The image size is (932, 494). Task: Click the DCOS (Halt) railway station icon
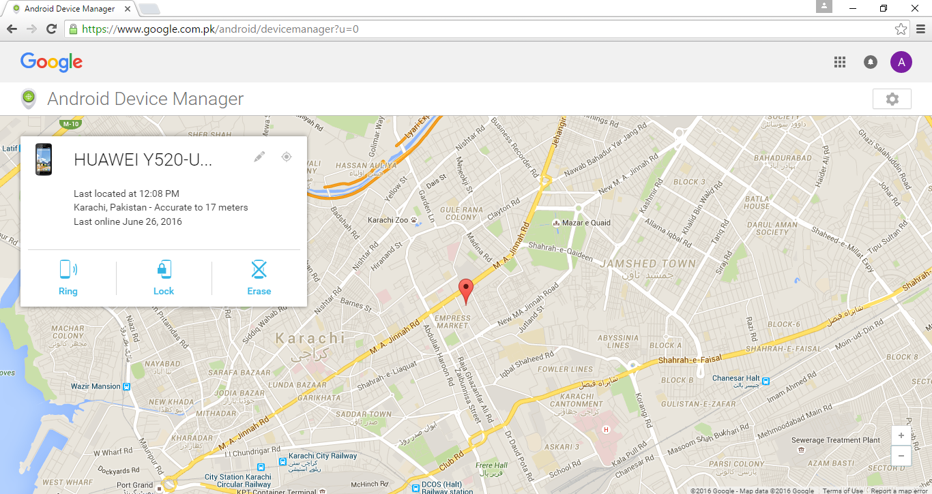pyautogui.click(x=416, y=488)
